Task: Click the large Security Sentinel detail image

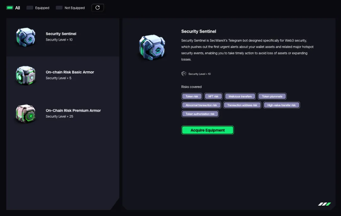Action: pos(153,48)
